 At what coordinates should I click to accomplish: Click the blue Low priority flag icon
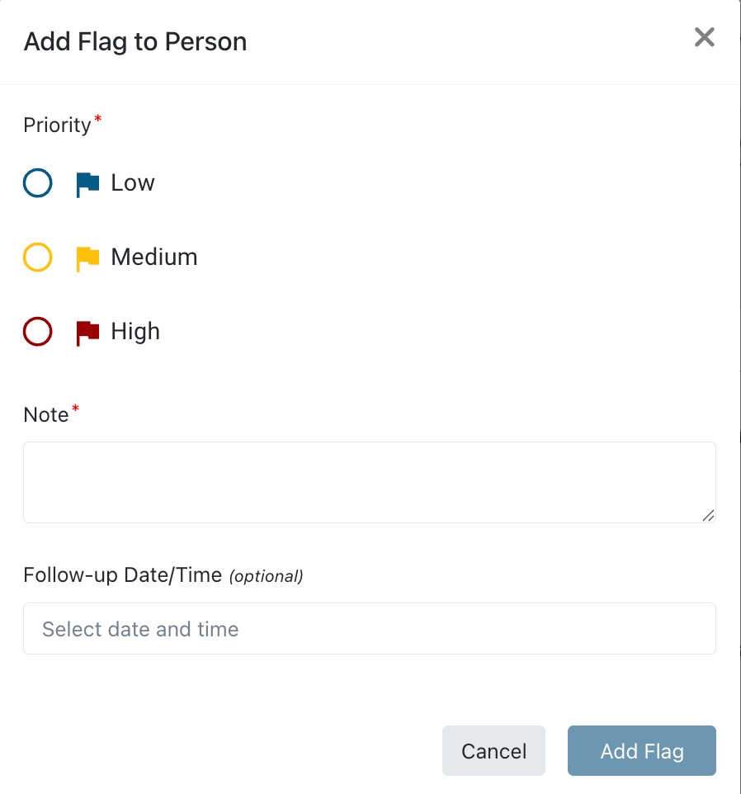[87, 184]
